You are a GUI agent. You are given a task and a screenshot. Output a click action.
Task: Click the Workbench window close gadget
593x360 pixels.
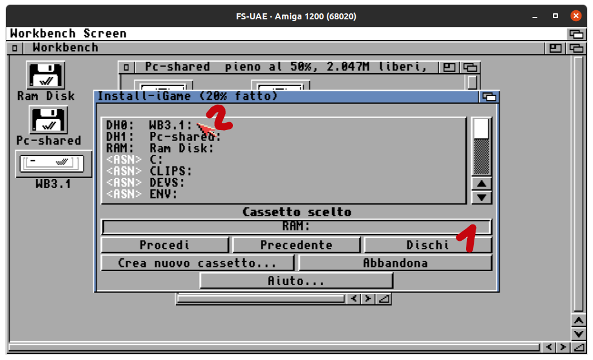coord(15,48)
